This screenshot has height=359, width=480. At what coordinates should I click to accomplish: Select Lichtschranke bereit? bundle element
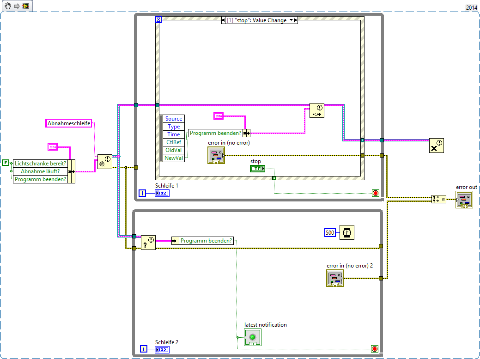tap(40, 164)
